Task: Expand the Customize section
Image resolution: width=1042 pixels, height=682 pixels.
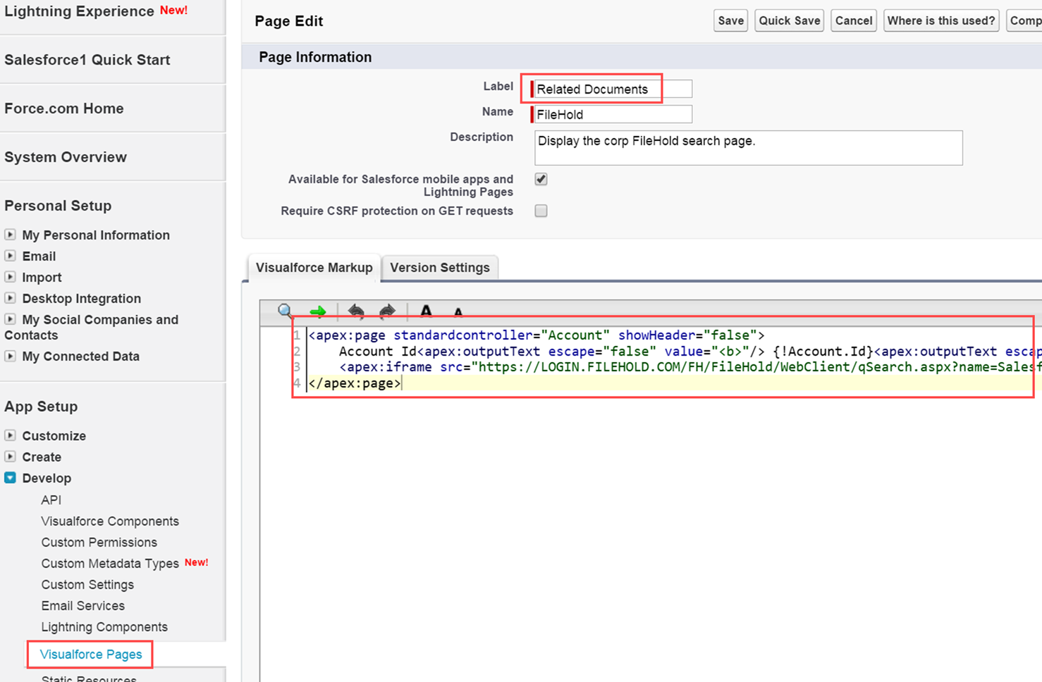Action: [x=11, y=435]
